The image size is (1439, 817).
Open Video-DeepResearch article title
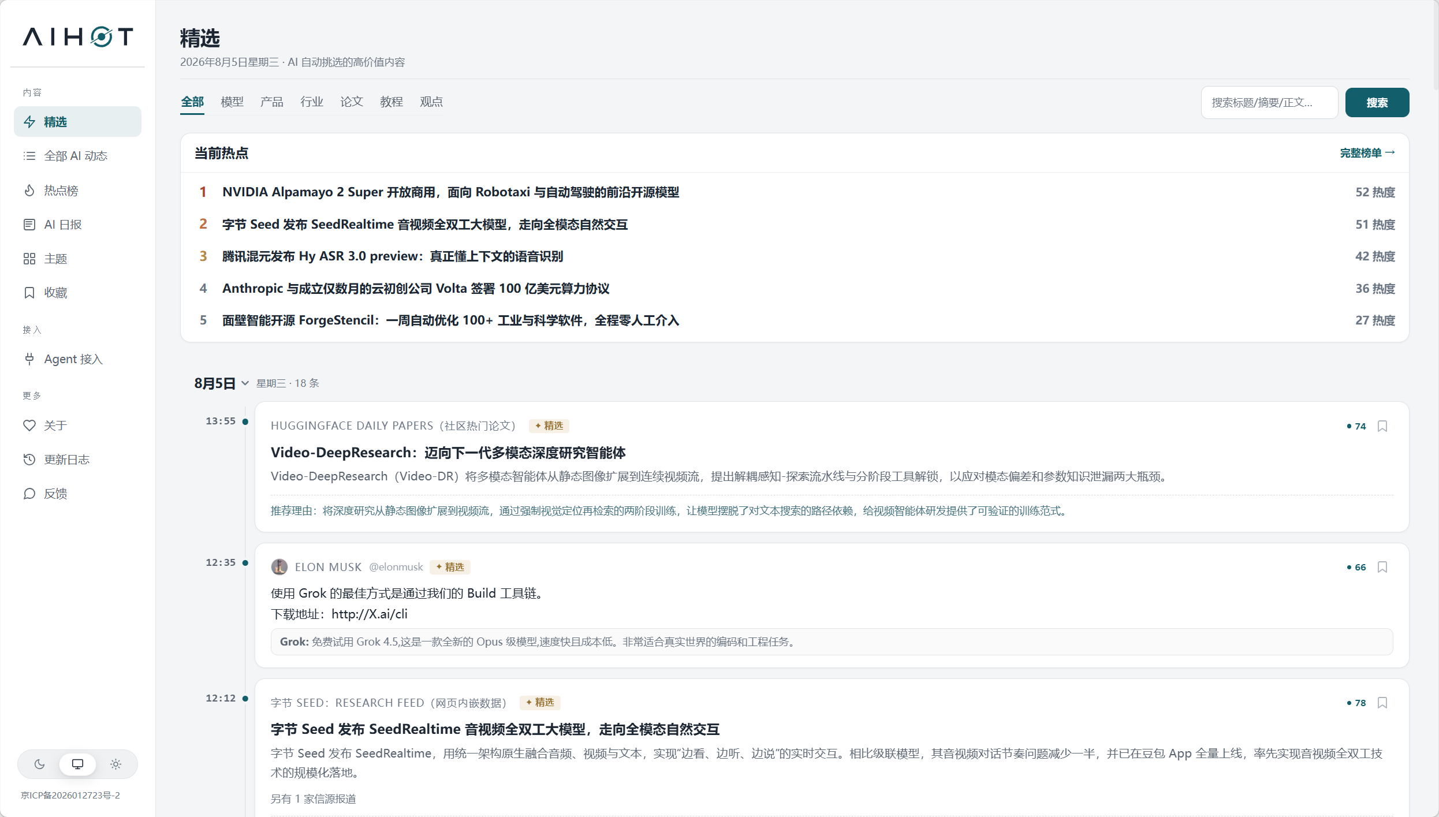point(448,453)
